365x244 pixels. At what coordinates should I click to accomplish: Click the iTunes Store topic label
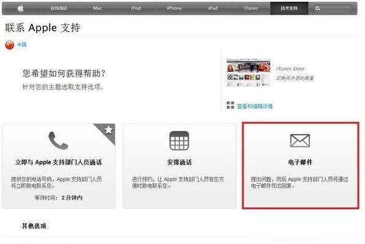[291, 68]
